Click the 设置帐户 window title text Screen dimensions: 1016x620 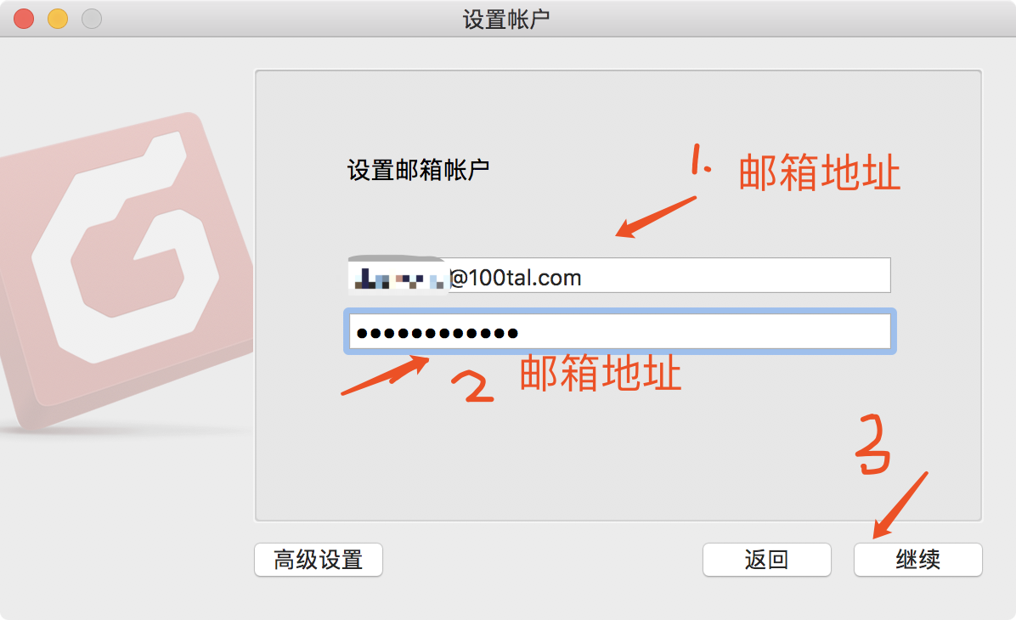506,20
